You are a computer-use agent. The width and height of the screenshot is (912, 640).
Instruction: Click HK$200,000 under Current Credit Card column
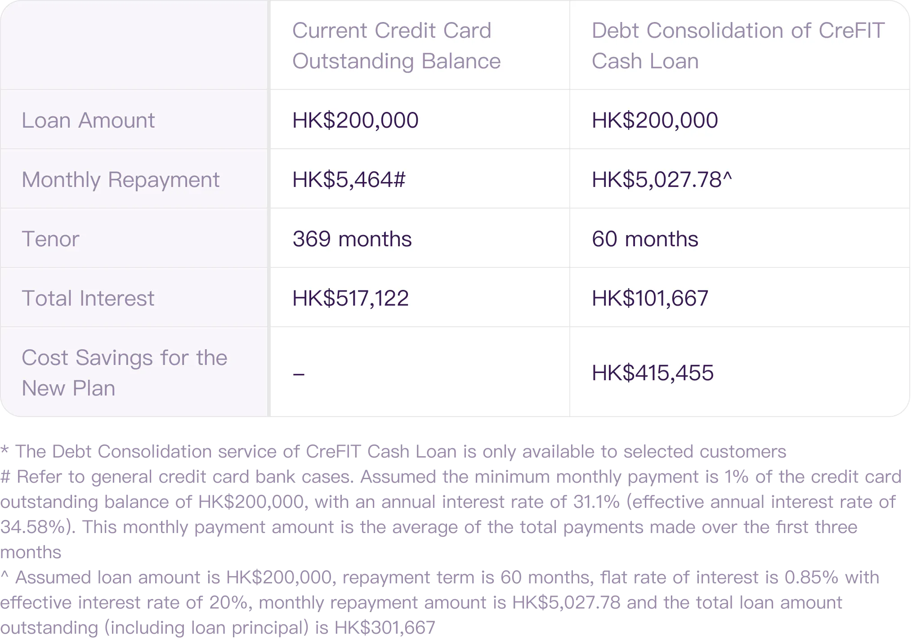coord(355,120)
